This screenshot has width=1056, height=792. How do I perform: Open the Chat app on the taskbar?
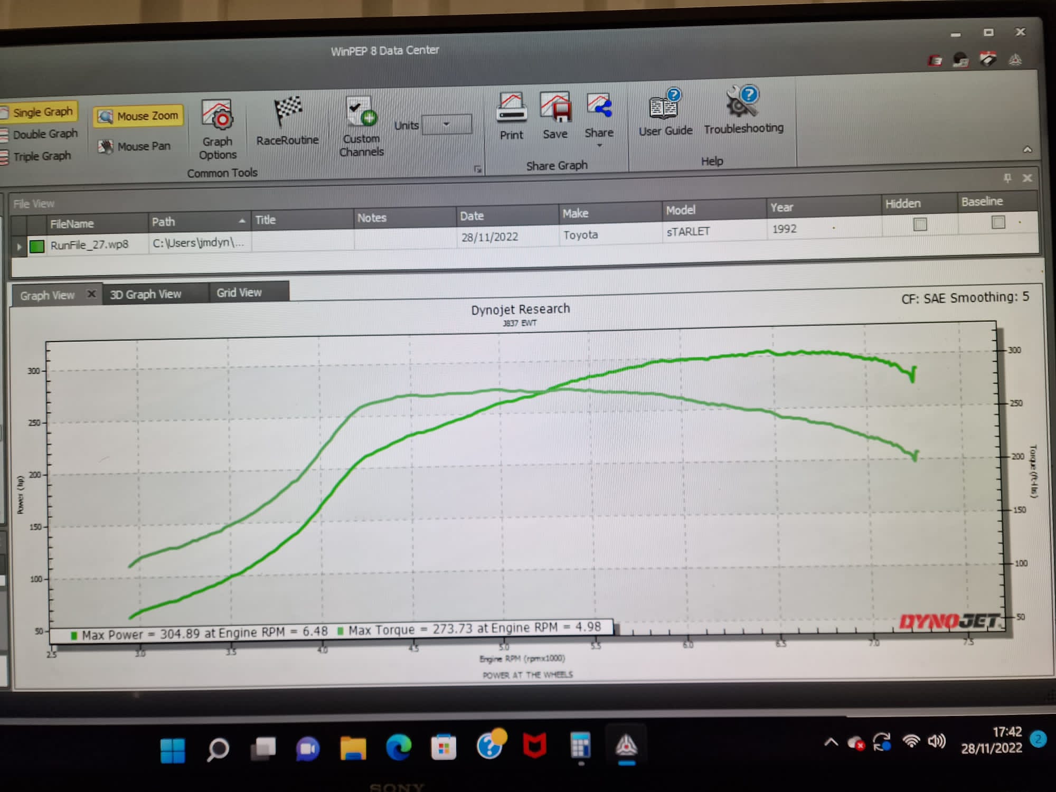[x=308, y=749]
